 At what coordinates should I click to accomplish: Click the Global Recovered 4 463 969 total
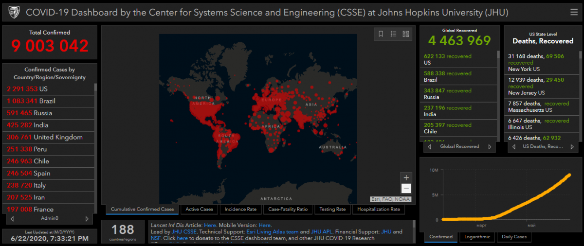coord(459,40)
